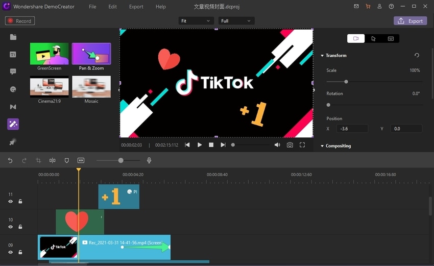Image resolution: width=434 pixels, height=266 pixels.
Task: Open the Export menu
Action: point(136,7)
